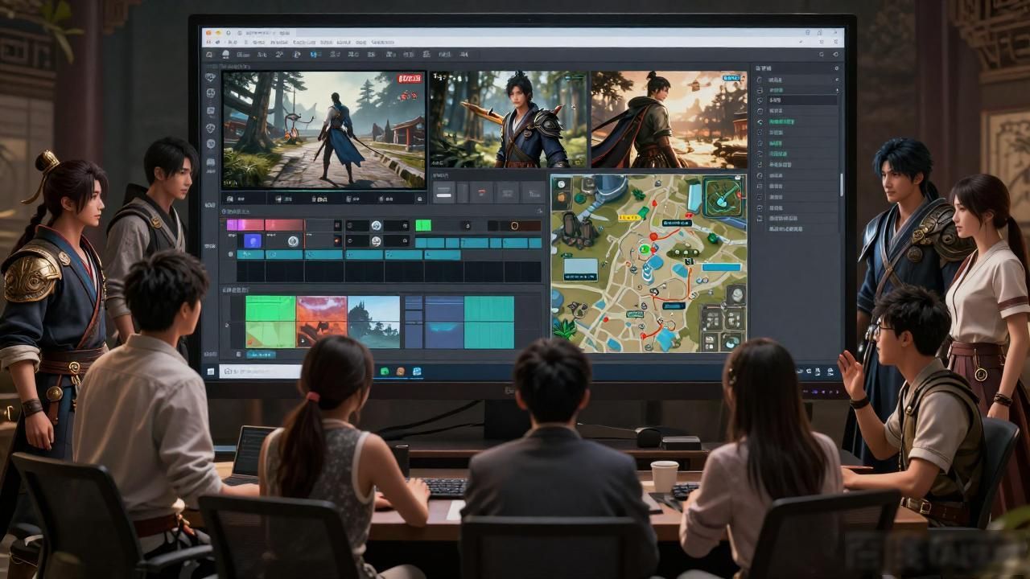Select the magenta clip on the top timeline track
Image resolution: width=1030 pixels, height=579 pixels.
[x=245, y=225]
